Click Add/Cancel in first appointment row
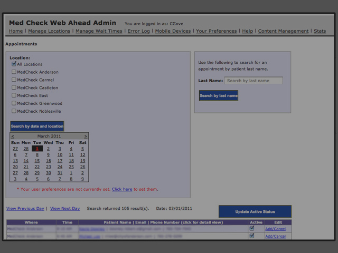 [x=276, y=229]
